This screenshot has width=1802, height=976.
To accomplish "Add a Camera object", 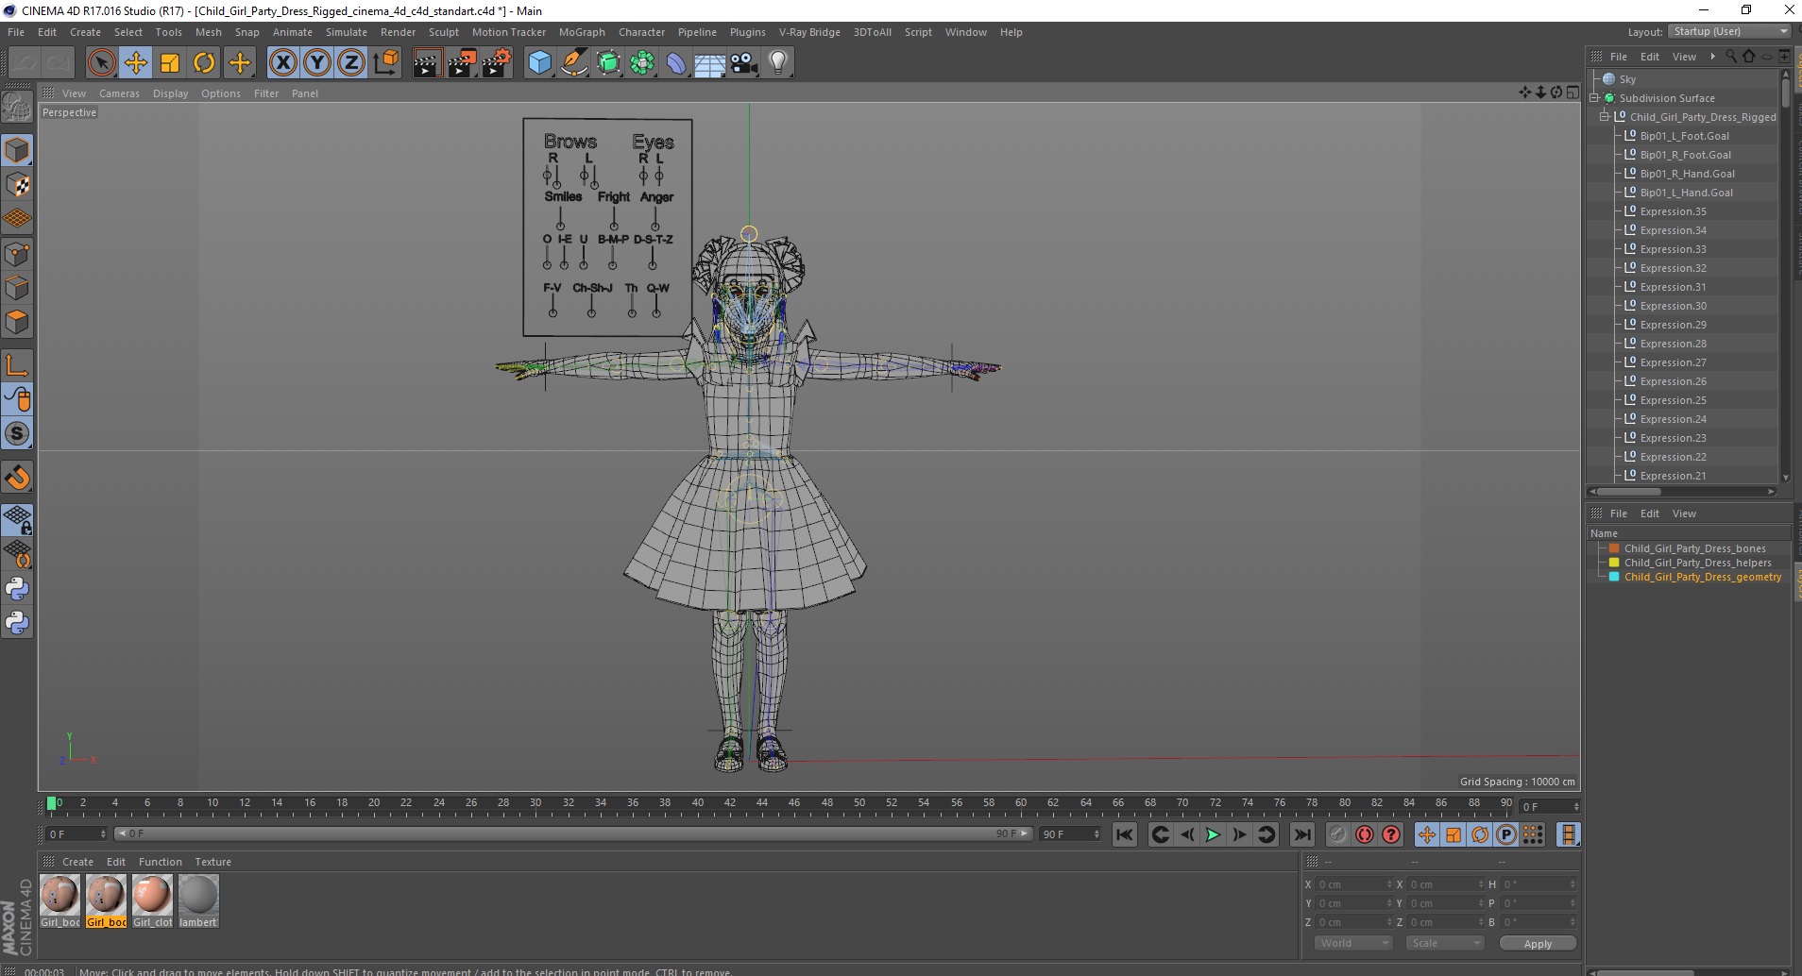I will [x=744, y=63].
